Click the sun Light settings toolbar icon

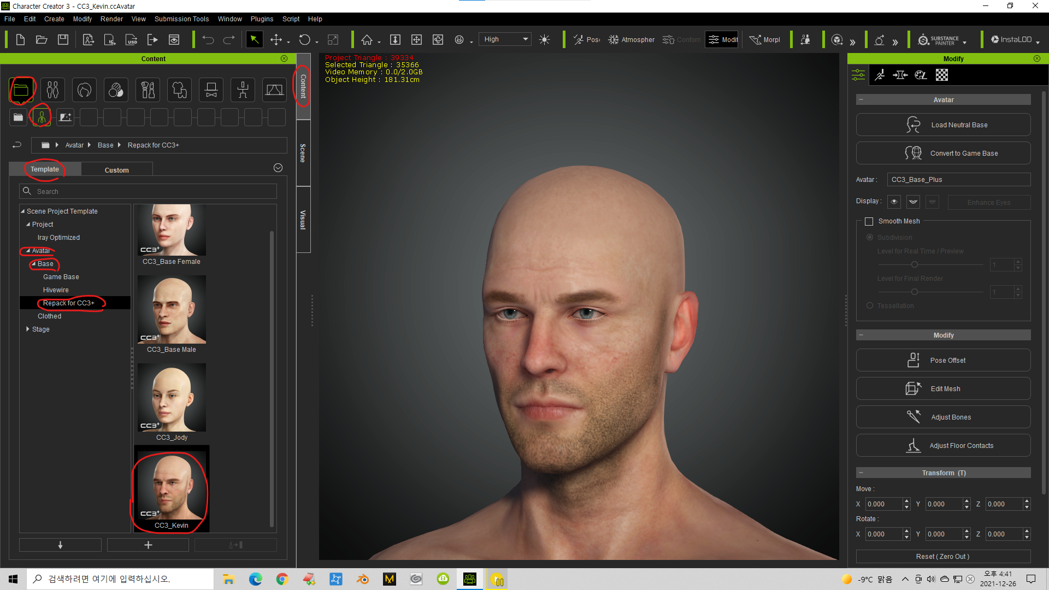(544, 39)
